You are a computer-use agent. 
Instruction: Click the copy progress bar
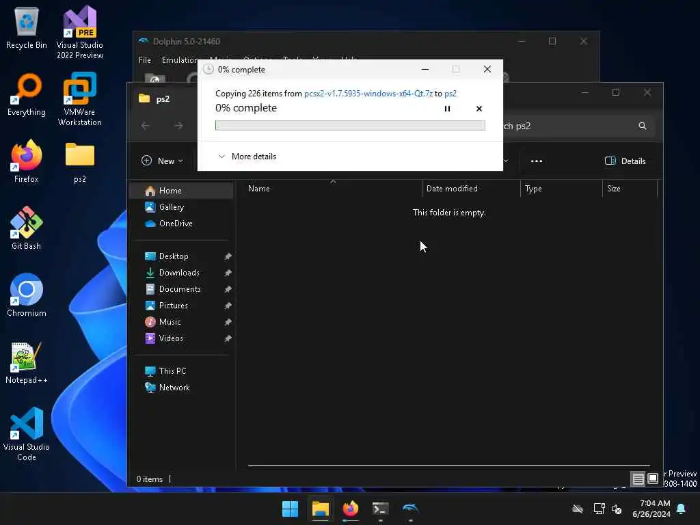[350, 126]
